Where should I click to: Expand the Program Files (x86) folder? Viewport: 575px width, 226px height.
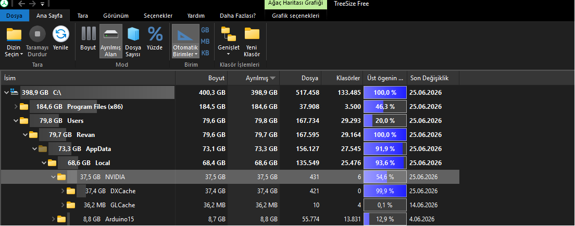coord(16,107)
